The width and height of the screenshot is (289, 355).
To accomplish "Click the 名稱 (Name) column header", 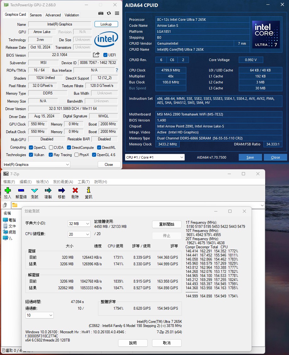I will (x=7, y=213).
